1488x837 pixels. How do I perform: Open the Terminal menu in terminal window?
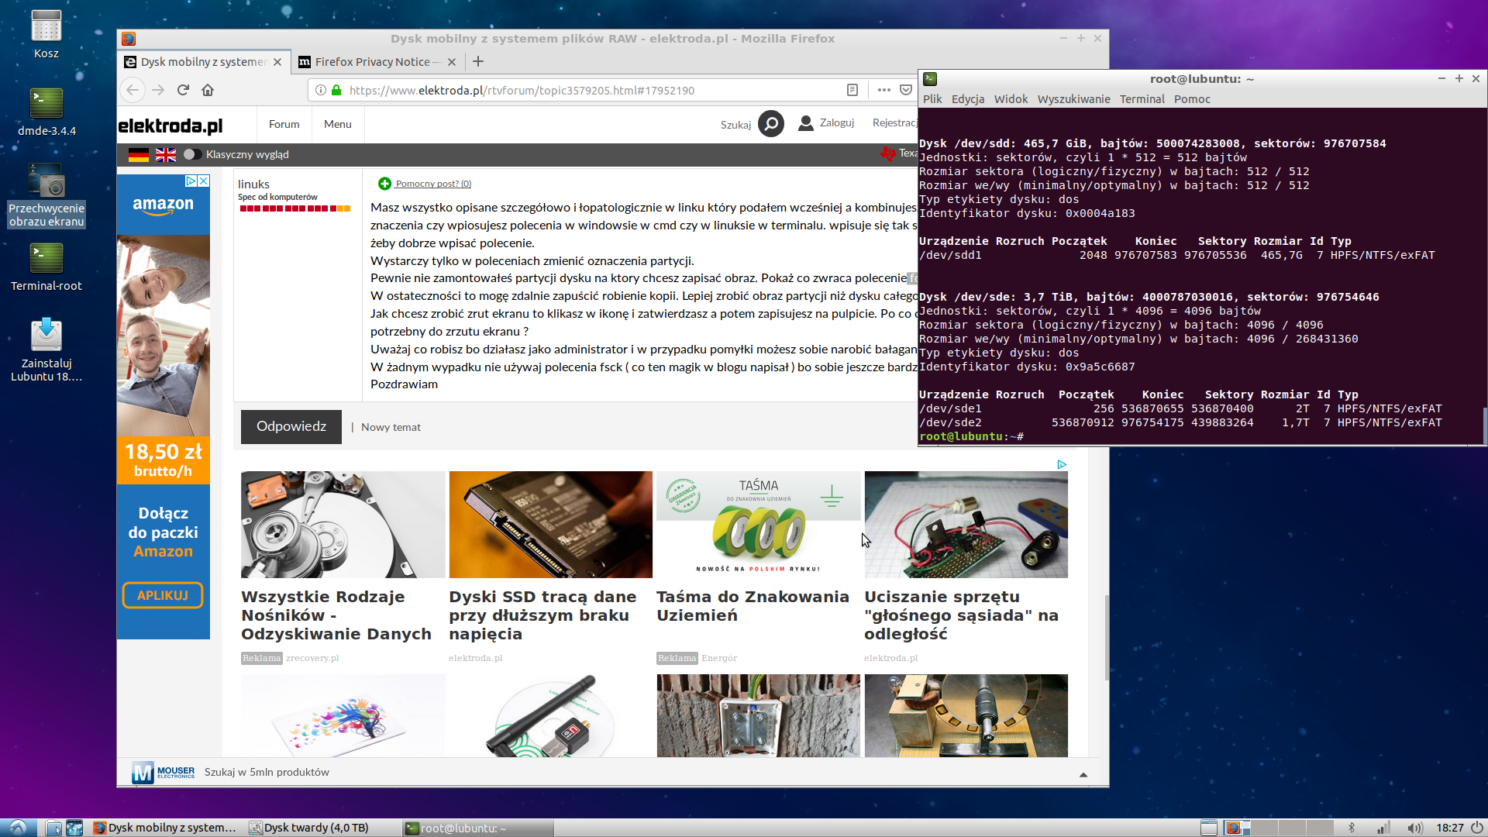tap(1142, 99)
